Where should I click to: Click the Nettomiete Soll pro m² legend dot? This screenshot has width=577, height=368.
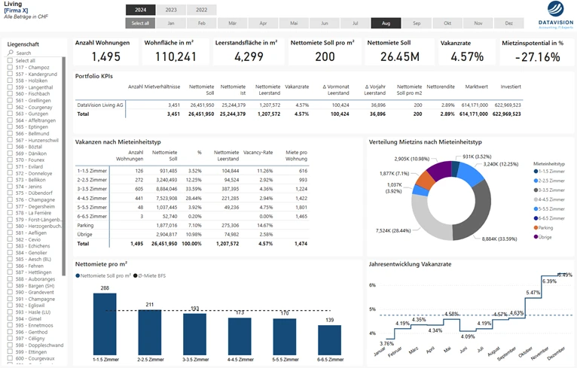pos(78,275)
